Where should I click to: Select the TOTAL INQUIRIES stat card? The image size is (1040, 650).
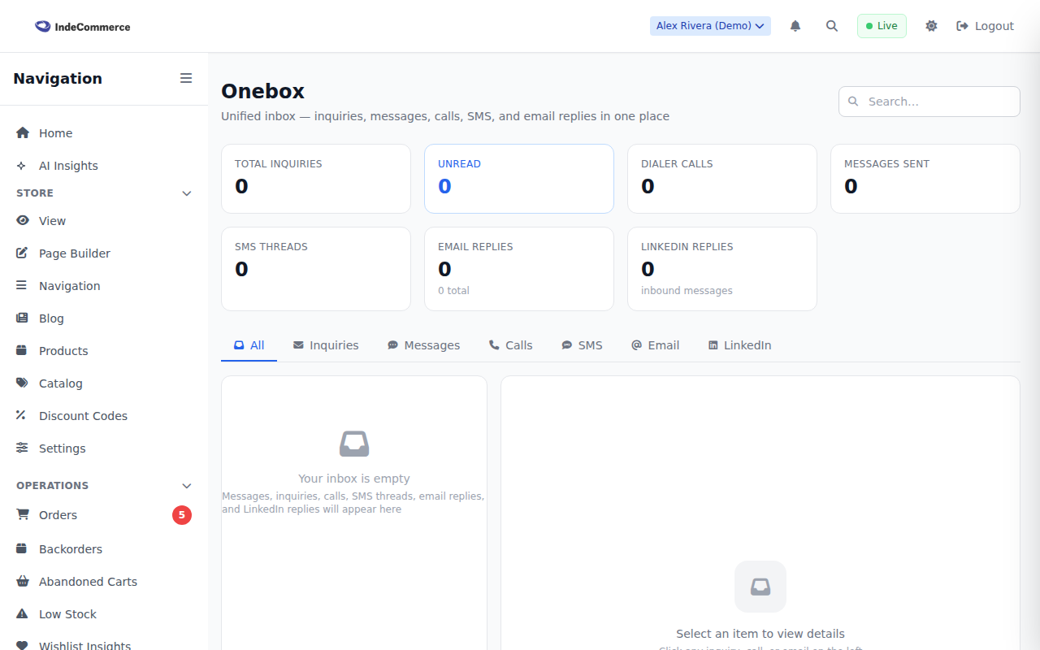tap(316, 179)
